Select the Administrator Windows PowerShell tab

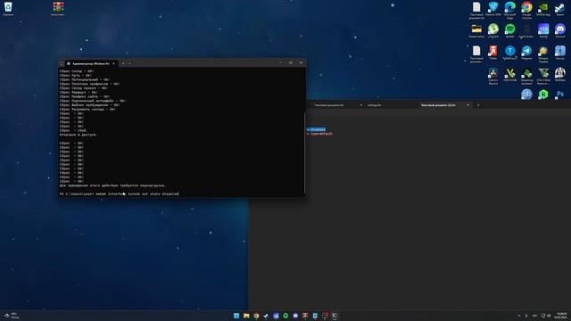coord(91,63)
